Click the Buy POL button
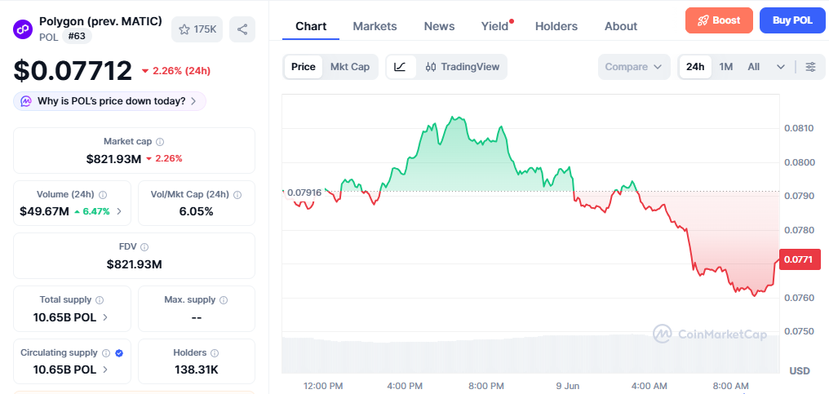Viewport: 829px width, 394px height. (x=792, y=20)
